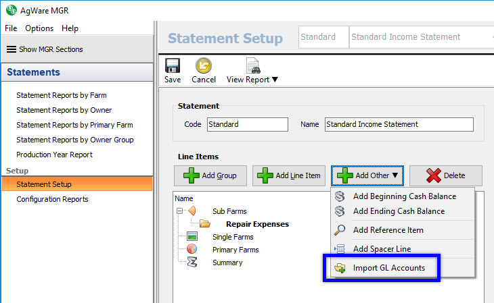The width and height of the screenshot is (494, 303).
Task: Choose Import GL Accounts from menu
Action: [x=388, y=268]
